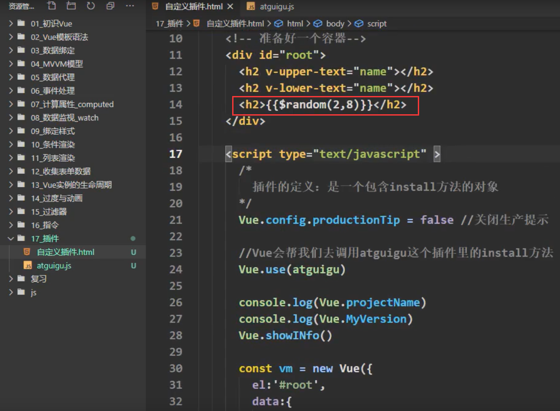
Task: Expand the 06_事件处理 folder chevron
Action: pos(11,91)
